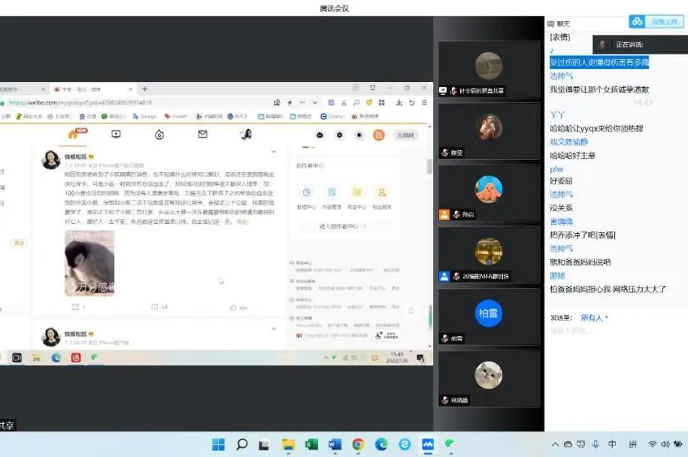This screenshot has height=457, width=688.
Task: Select the Weibo hot topics icon
Action: coord(159,134)
